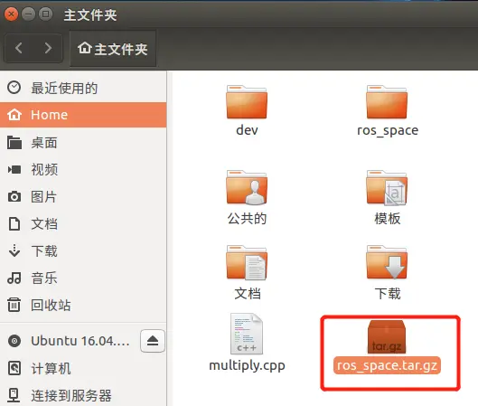Image resolution: width=478 pixels, height=406 pixels.
Task: Click the 视频 camera icon in sidebar
Action: click(x=14, y=170)
